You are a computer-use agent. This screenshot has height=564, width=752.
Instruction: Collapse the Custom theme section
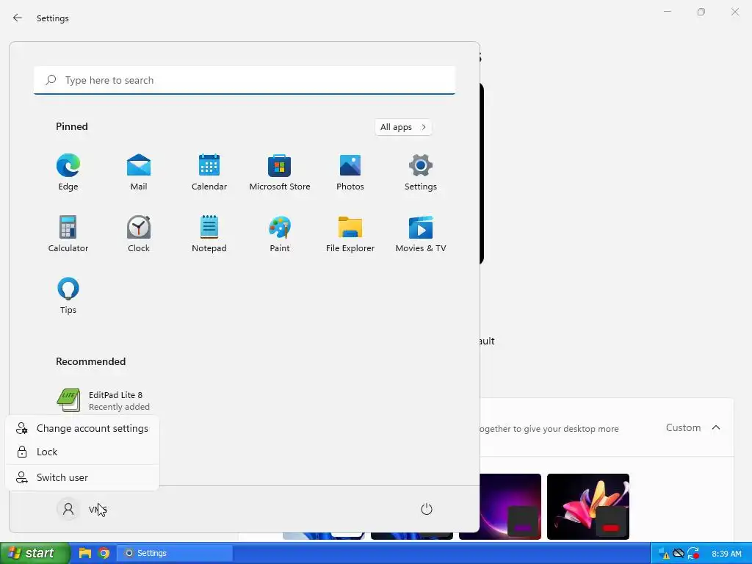(x=716, y=427)
